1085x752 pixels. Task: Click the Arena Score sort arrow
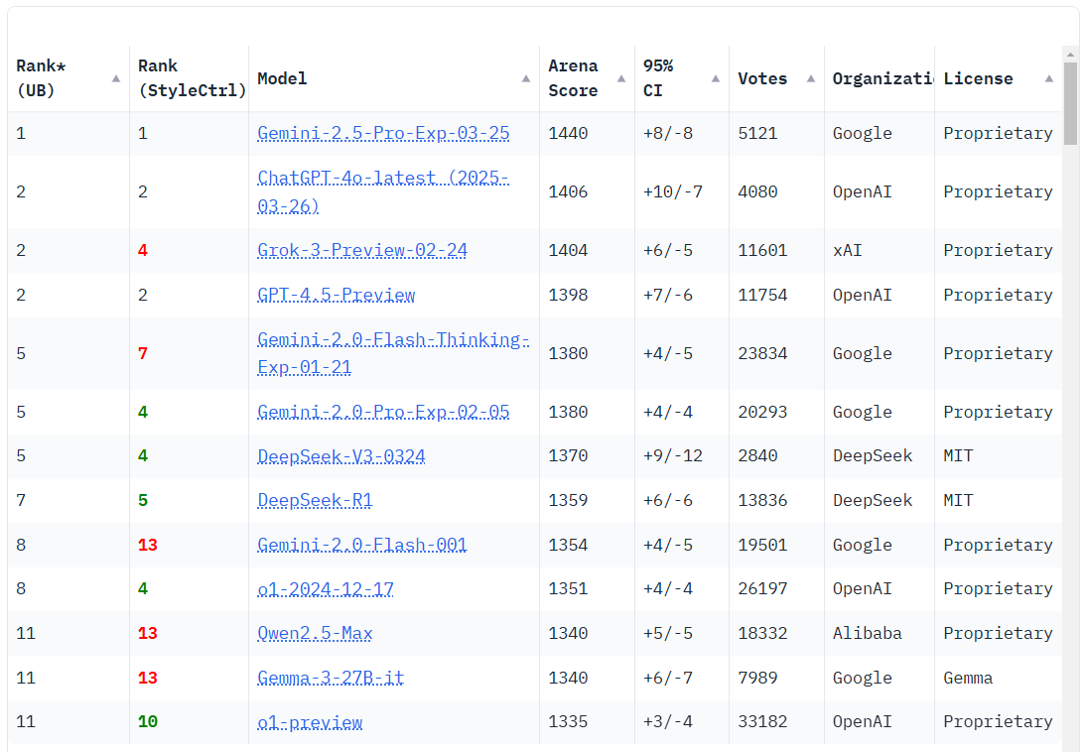click(x=621, y=78)
